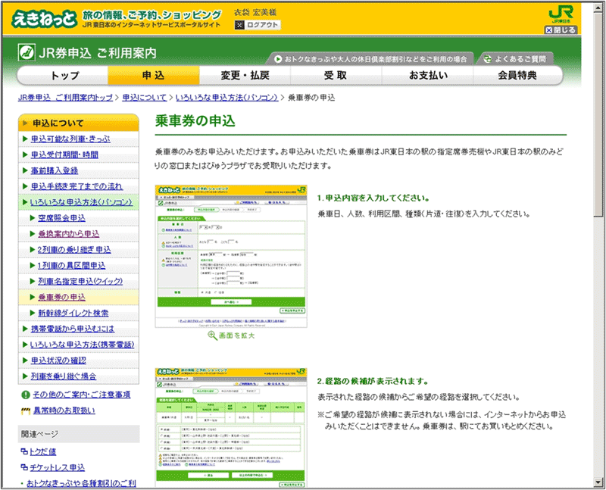Viewport: 606px width, 490px height.
Task: Switch to the トップ tab
Action: click(x=64, y=76)
